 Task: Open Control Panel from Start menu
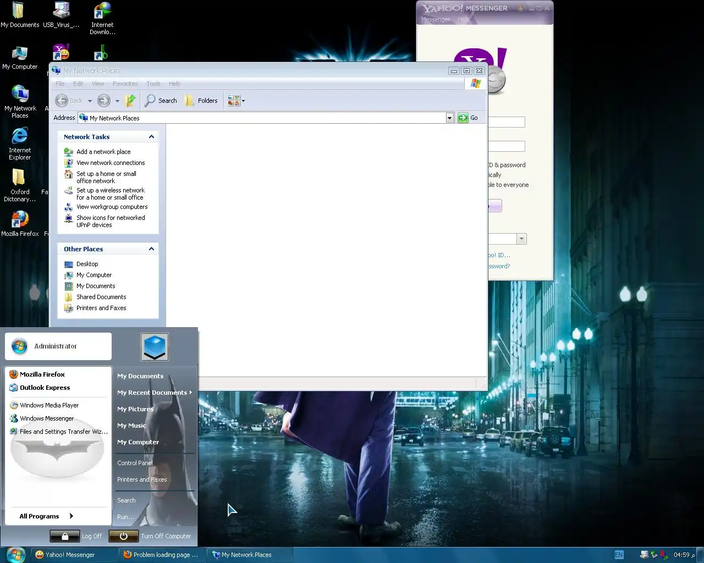(135, 463)
